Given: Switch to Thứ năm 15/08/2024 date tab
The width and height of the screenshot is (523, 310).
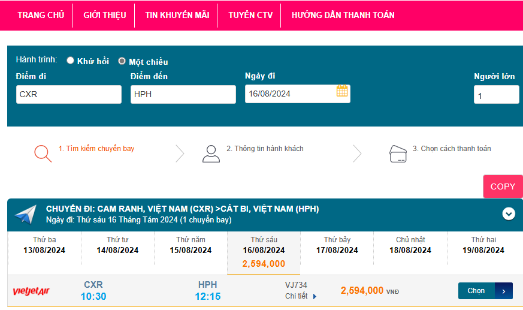Looking at the screenshot, I should click(x=191, y=245).
